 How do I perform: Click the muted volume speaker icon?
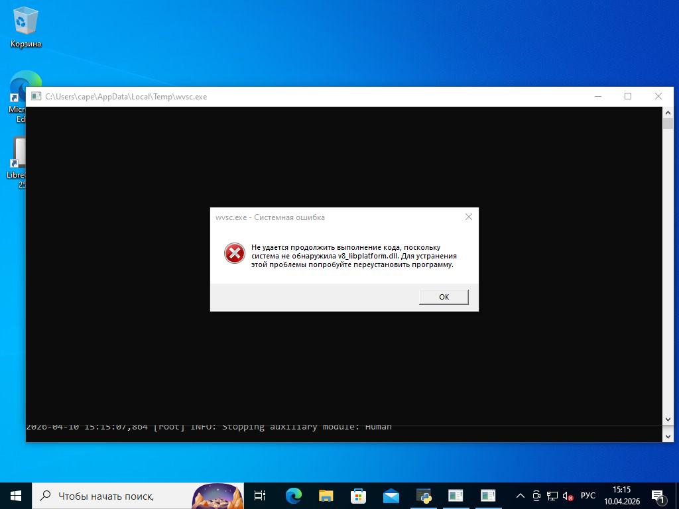(568, 496)
